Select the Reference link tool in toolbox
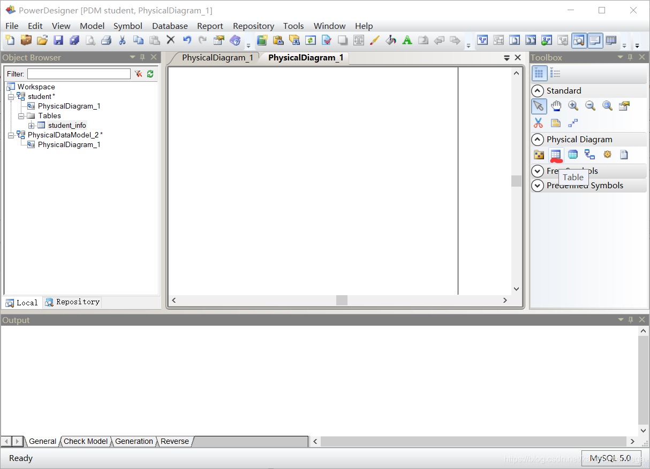Screen dimensions: 650x469 click(x=589, y=155)
